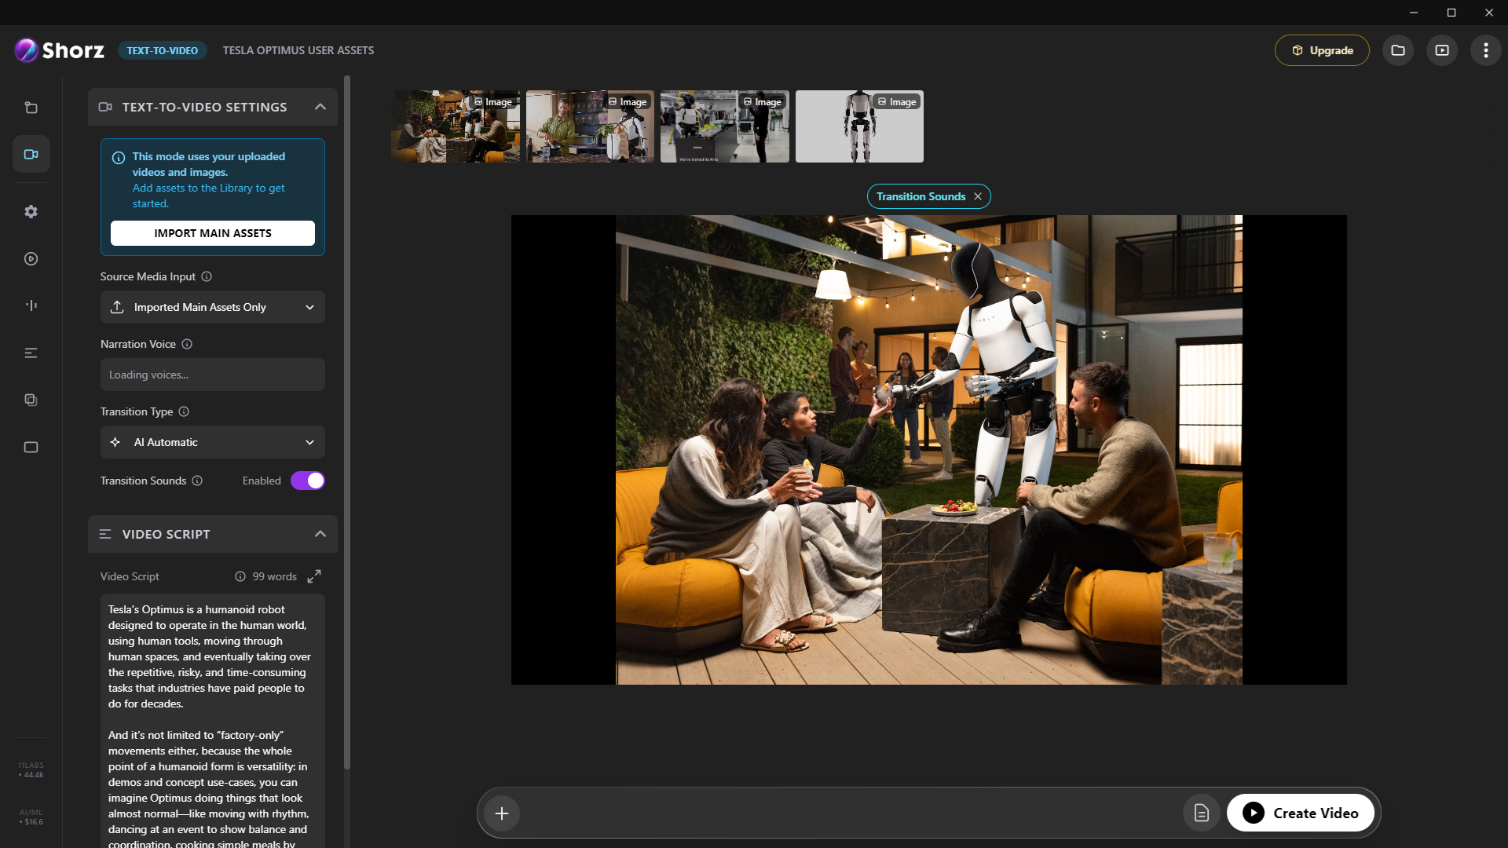Disable Transition Sounds toggle

pyautogui.click(x=307, y=480)
